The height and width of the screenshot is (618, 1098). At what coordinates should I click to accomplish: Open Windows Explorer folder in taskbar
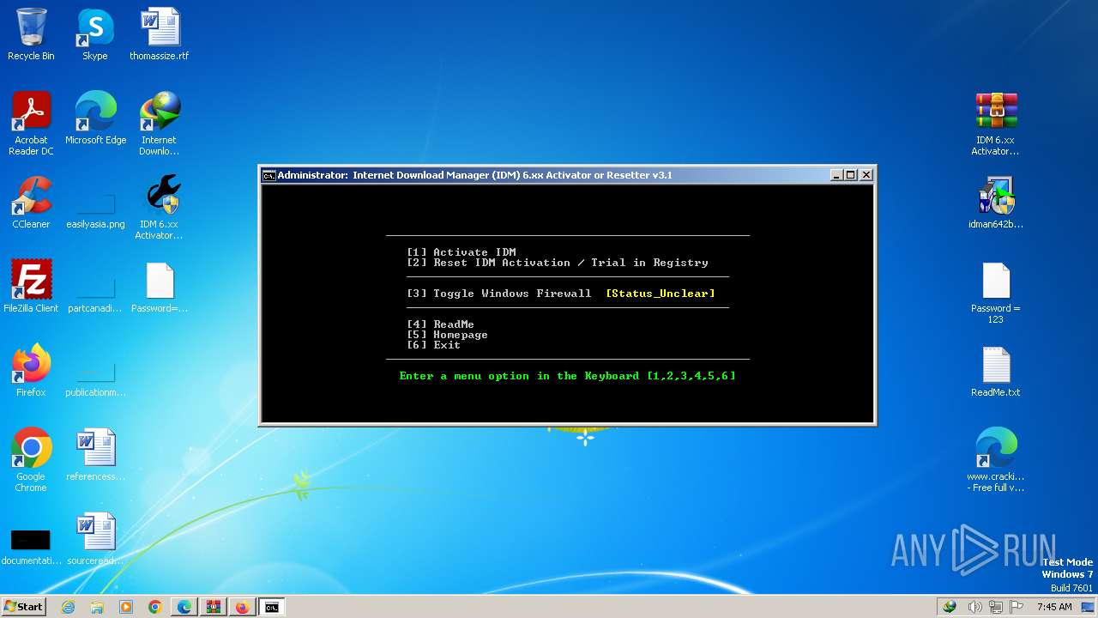coord(97,607)
